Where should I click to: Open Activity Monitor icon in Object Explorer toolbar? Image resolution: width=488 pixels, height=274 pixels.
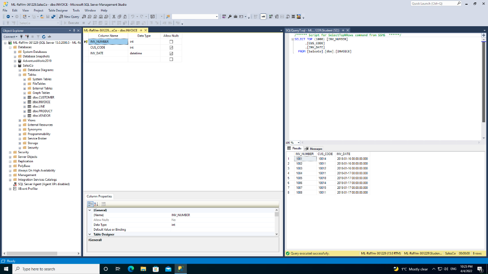tap(50, 37)
